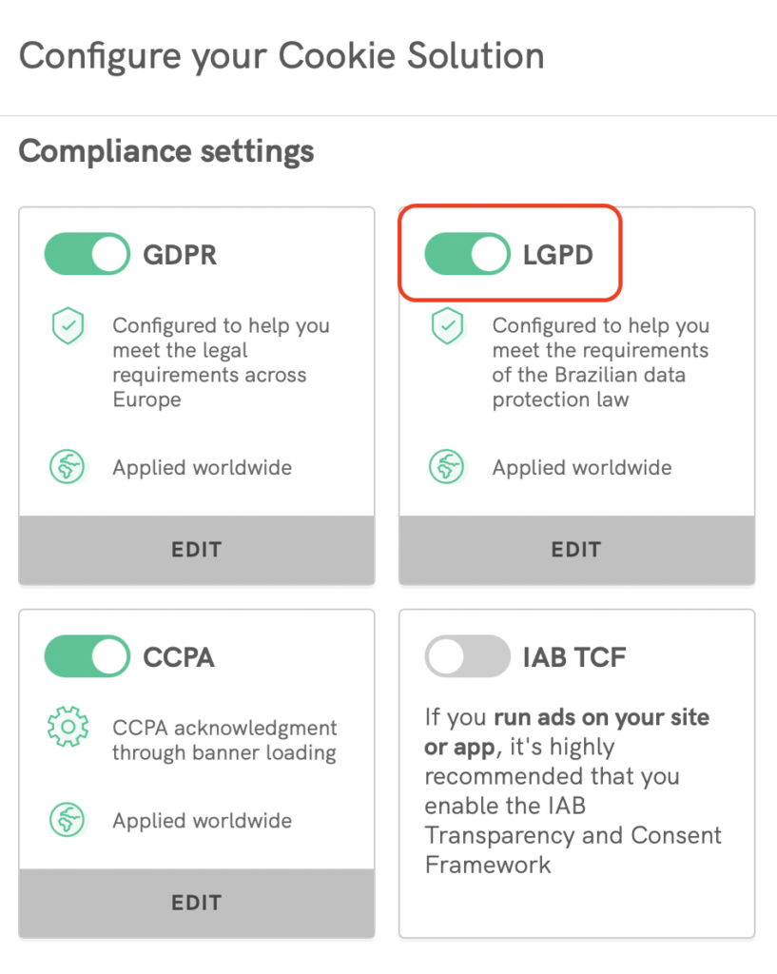Click EDIT on the CCPA card

(x=196, y=903)
